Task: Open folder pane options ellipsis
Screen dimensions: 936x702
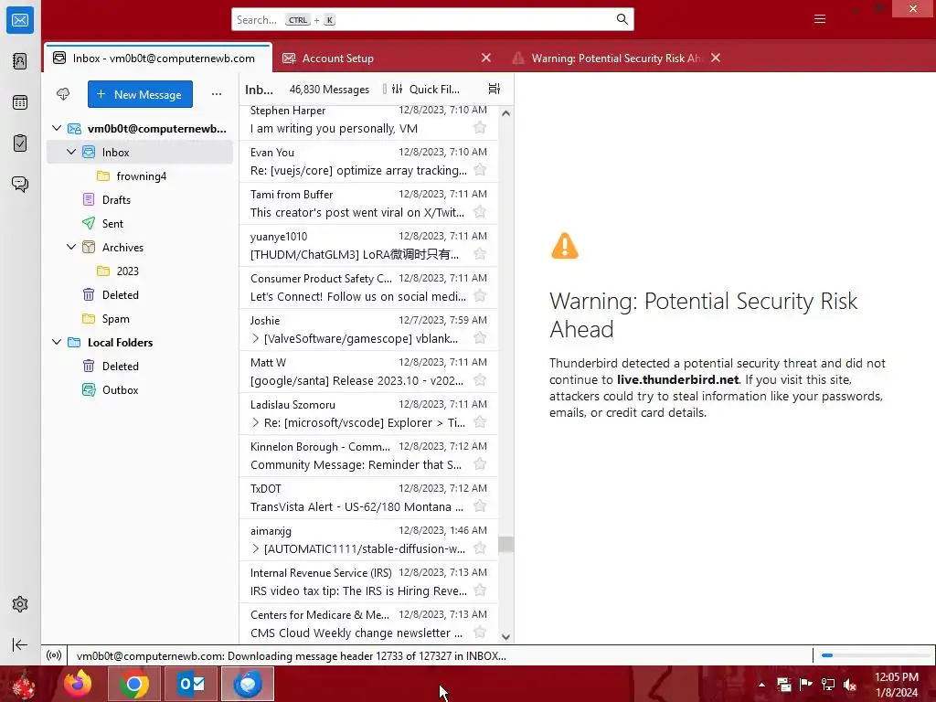Action: (217, 94)
